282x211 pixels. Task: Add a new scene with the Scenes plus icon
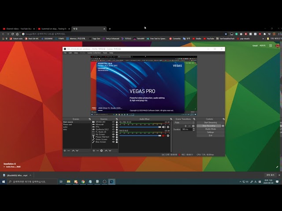coord(65,150)
